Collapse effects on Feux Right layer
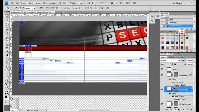The image size is (199, 112). click(x=192, y=75)
